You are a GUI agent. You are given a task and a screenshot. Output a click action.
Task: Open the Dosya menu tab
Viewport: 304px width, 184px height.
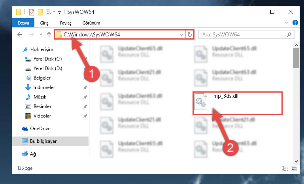(x=23, y=23)
